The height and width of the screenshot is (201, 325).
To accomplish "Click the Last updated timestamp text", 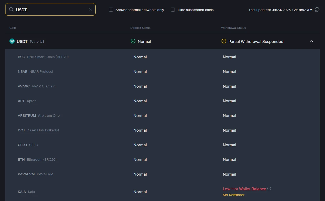I will click(280, 10).
